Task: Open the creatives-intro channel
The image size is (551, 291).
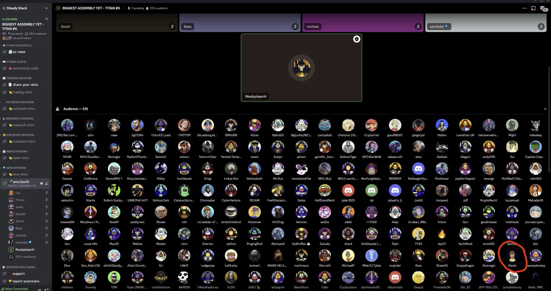Action: coord(25,141)
